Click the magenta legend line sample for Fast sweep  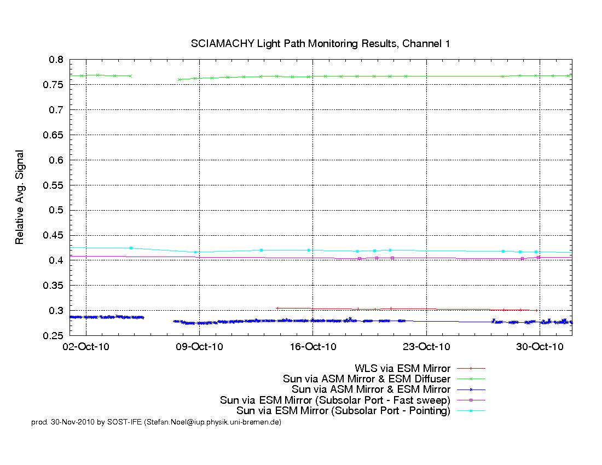471,400
